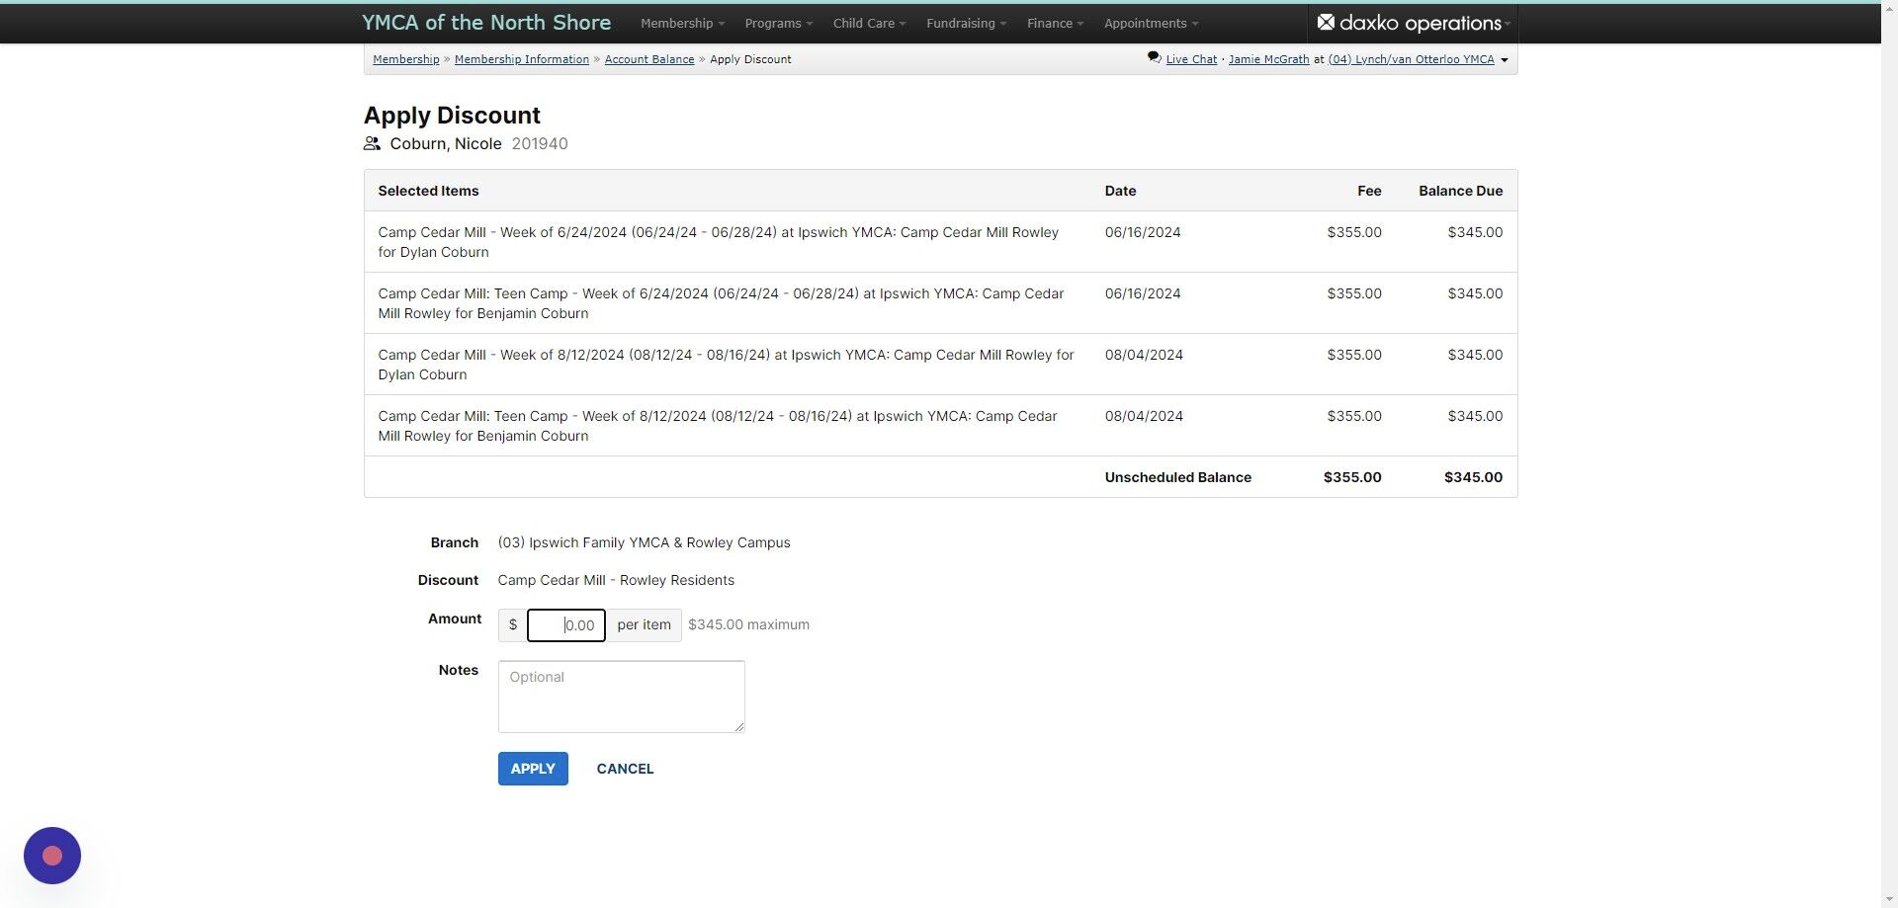Open the Child Care menu
This screenshot has height=908, width=1898.
coord(869,23)
